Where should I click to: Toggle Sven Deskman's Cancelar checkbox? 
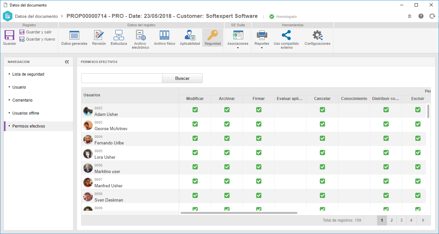coord(322,195)
